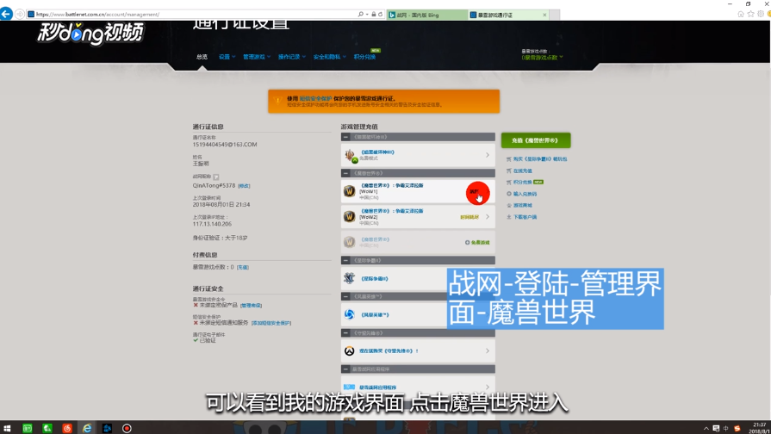The height and width of the screenshot is (434, 771).
Task: Click the Diablo III game icon
Action: [350, 155]
